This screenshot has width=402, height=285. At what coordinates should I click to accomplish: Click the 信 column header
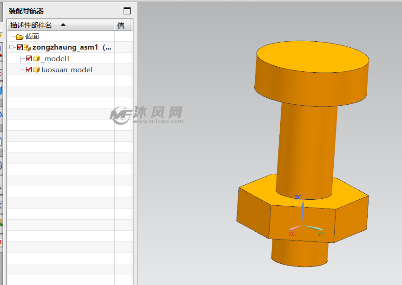[x=122, y=25]
